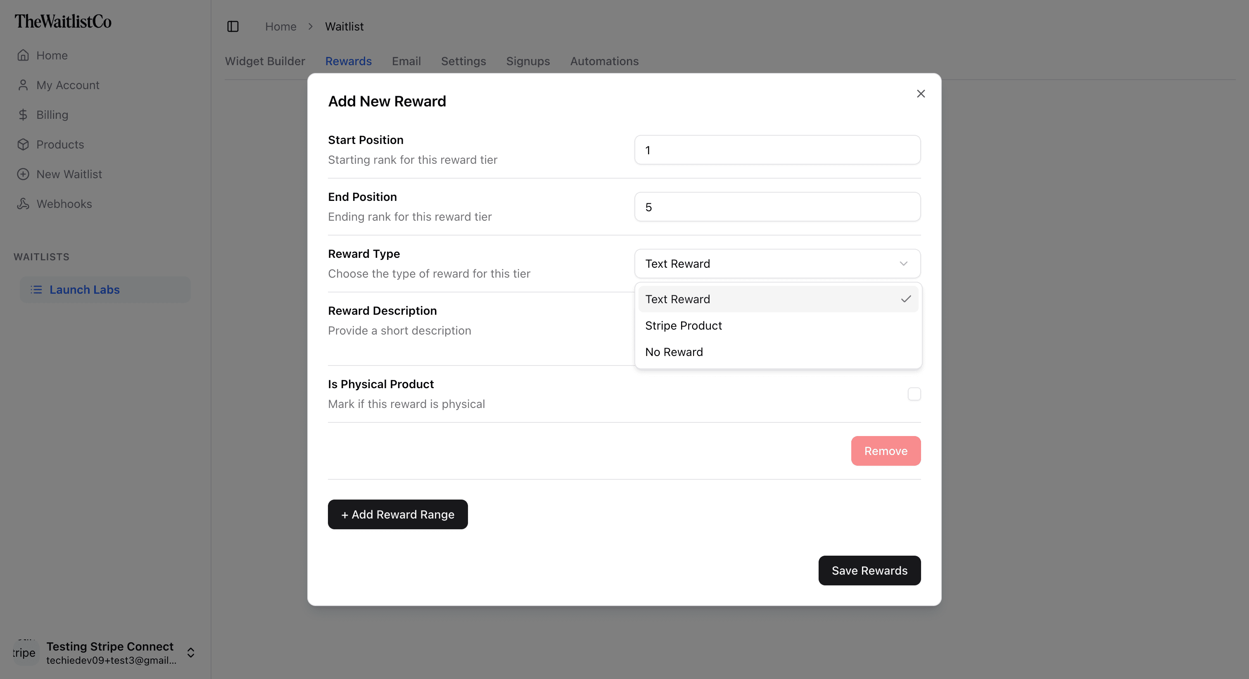Open the Reward Type dropdown
The image size is (1249, 679).
point(777,264)
